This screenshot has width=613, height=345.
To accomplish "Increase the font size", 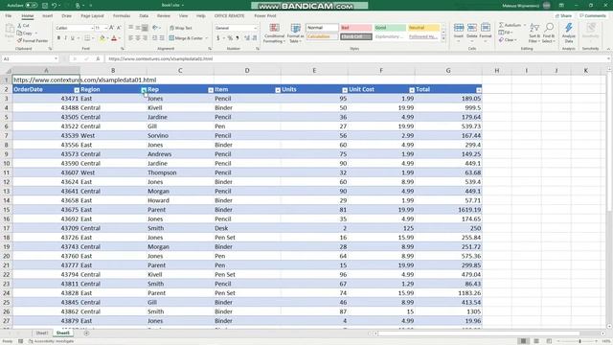I will coord(112,28).
